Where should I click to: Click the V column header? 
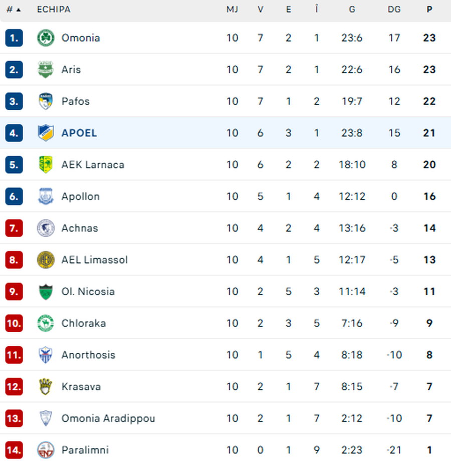[x=261, y=9]
